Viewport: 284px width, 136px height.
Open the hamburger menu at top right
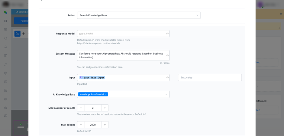point(281,14)
